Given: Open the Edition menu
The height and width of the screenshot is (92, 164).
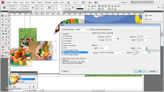Looking at the screenshot, I should coord(15,2).
